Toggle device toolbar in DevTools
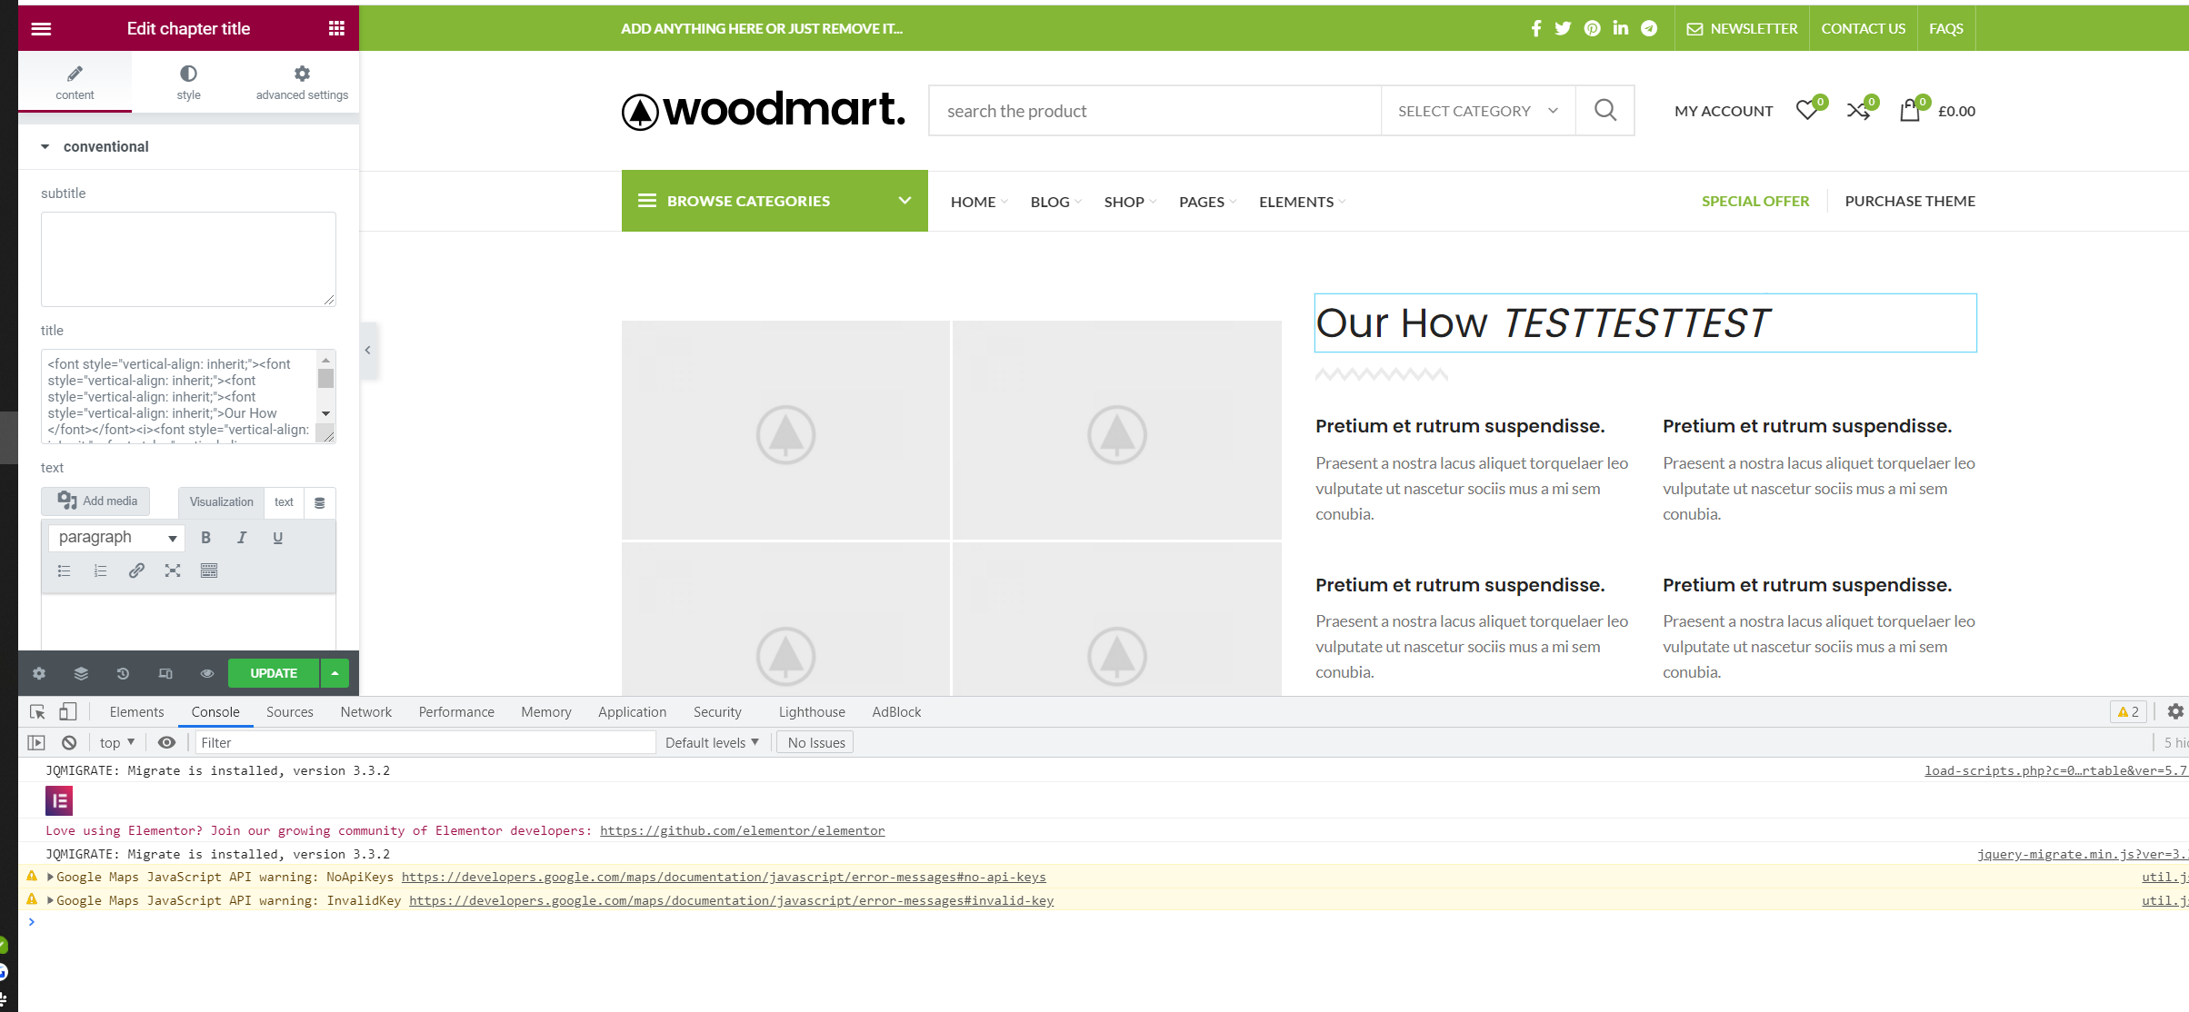The width and height of the screenshot is (2189, 1012). [x=68, y=712]
